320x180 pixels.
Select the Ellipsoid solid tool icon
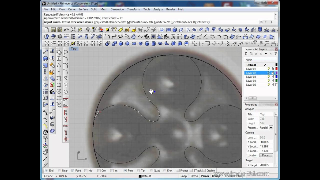pos(134,43)
